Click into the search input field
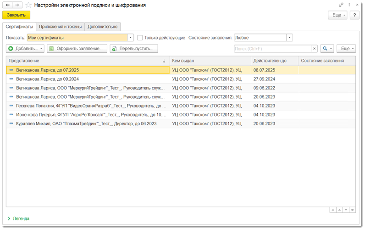 272,49
